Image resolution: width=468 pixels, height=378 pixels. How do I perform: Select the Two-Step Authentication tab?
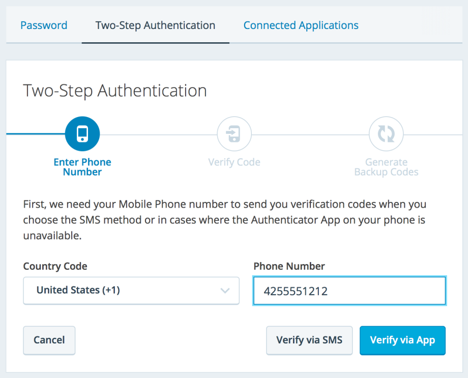(155, 25)
